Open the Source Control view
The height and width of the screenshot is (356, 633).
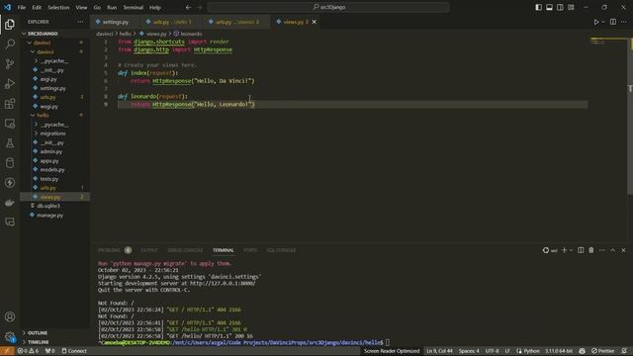pyautogui.click(x=10, y=63)
